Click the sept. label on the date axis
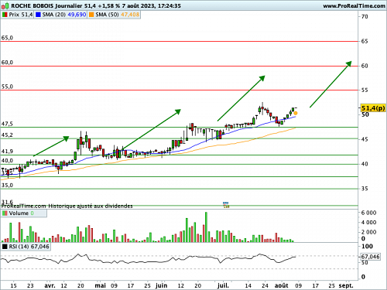 pos(346,285)
